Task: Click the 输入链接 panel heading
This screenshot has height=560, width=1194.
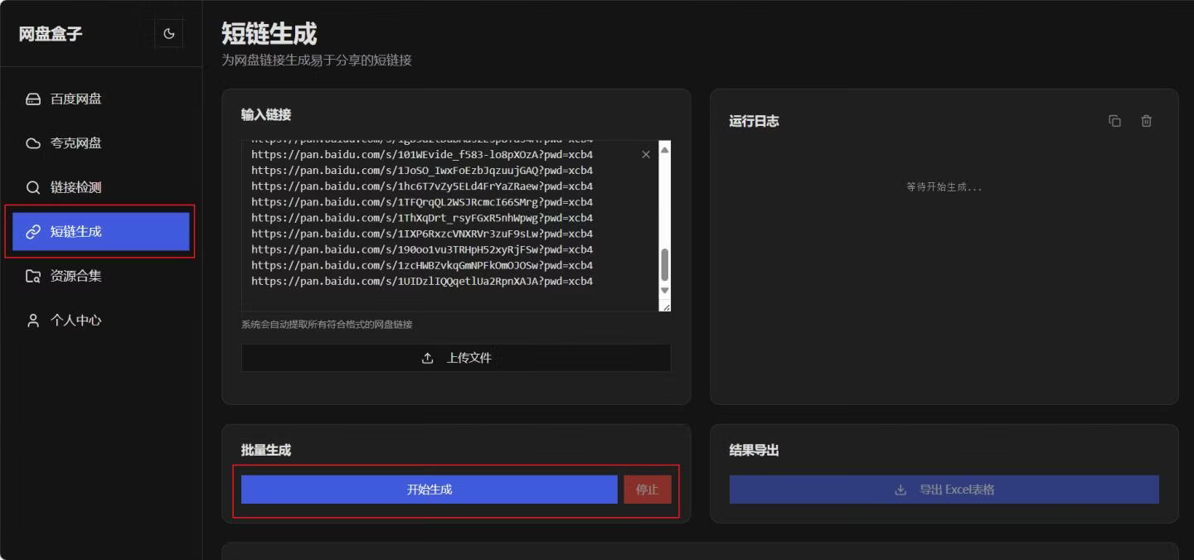Action: point(266,114)
